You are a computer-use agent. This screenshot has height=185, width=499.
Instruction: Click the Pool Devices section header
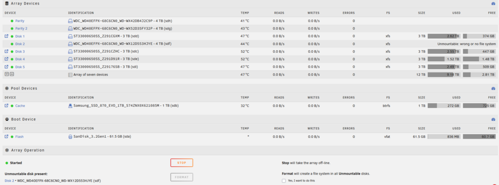click(249, 88)
